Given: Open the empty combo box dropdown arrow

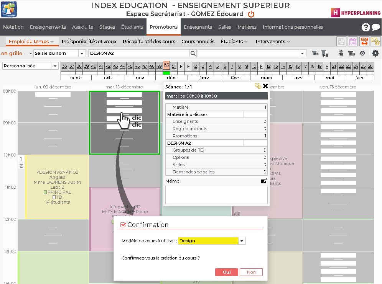Looking at the screenshot, I should click(302, 53).
